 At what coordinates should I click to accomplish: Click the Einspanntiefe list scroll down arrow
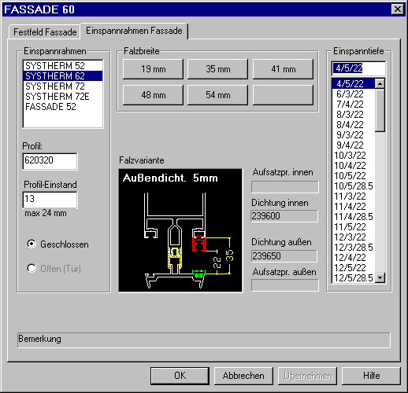[380, 277]
